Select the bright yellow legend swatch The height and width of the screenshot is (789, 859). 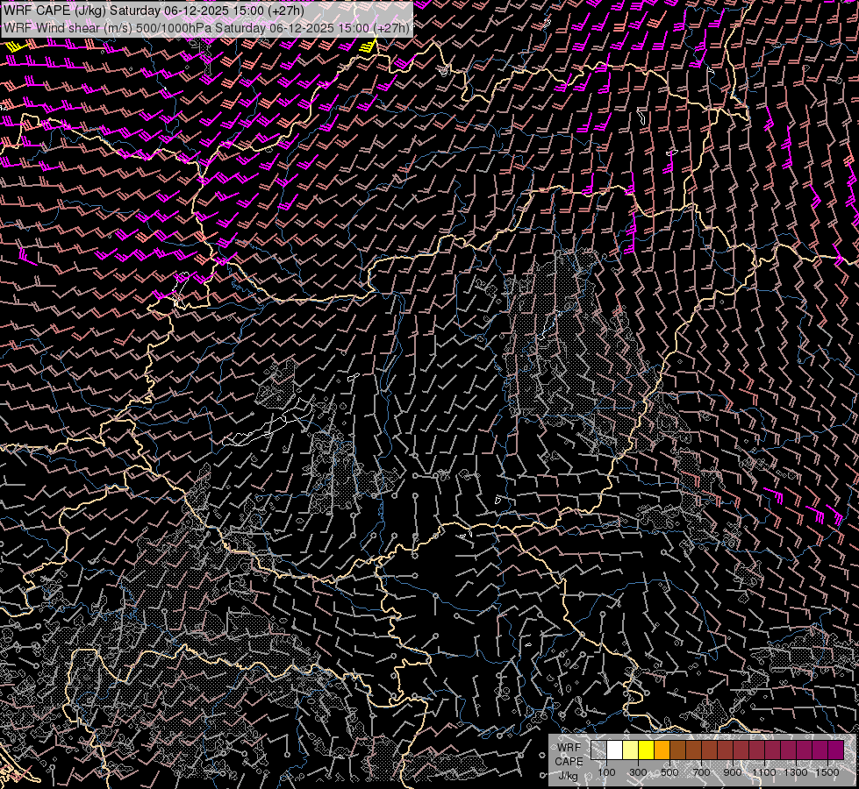click(647, 750)
